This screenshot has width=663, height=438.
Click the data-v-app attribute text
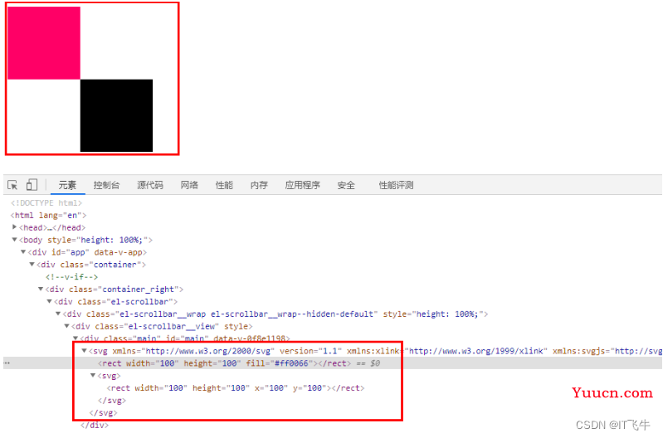(x=118, y=252)
